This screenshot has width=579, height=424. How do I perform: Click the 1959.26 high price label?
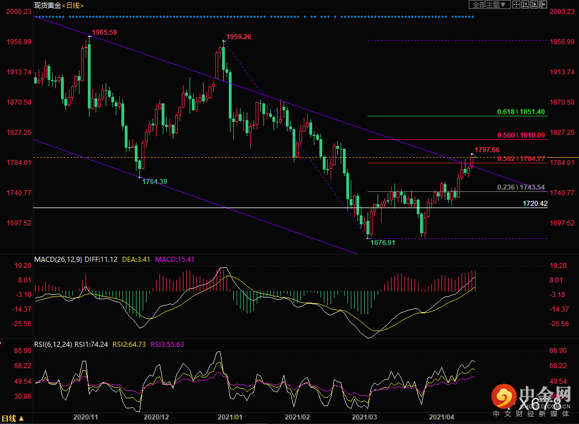coord(238,37)
